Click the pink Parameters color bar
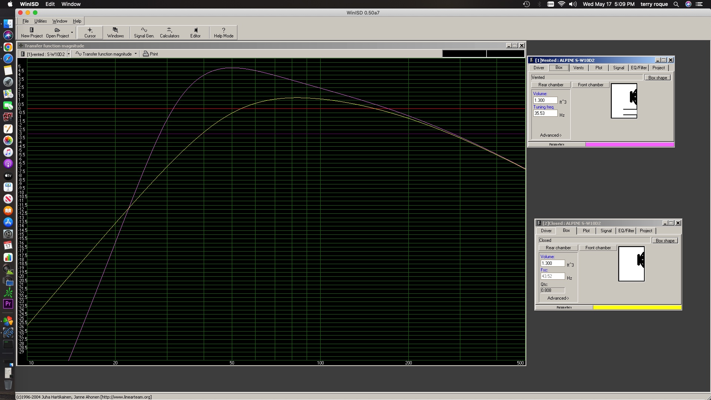This screenshot has height=400, width=711. pyautogui.click(x=630, y=144)
